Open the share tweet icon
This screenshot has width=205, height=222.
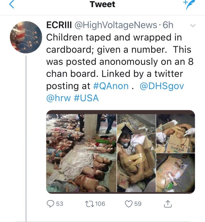[x=167, y=204]
